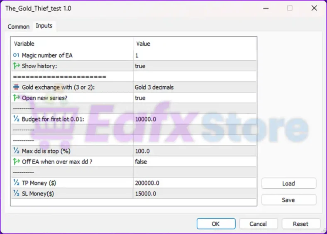Select the Open new series? label
The image size is (327, 234).
pos(45,98)
